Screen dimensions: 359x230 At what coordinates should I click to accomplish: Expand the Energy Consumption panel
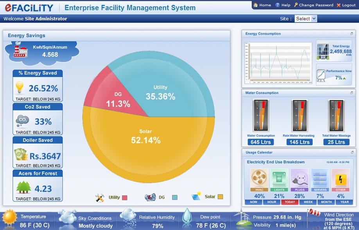(x=352, y=34)
